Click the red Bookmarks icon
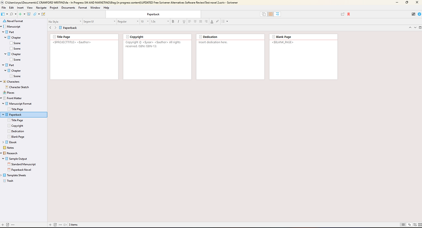Image resolution: width=422 pixels, height=228 pixels. [348, 14]
